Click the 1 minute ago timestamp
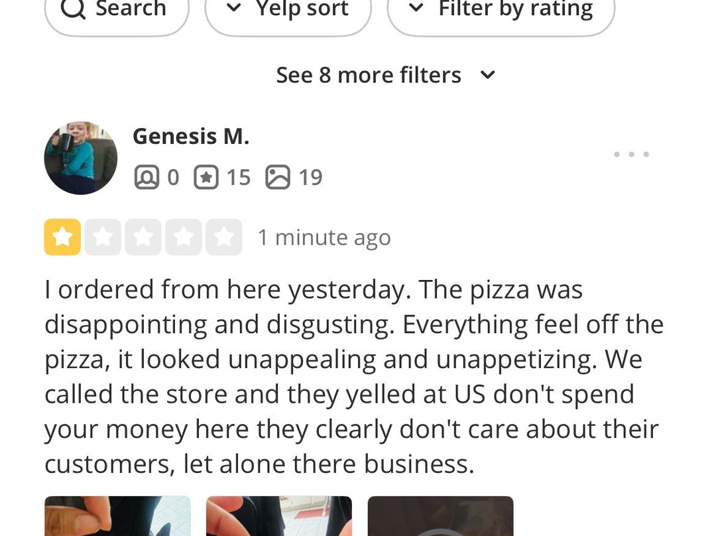 324,237
